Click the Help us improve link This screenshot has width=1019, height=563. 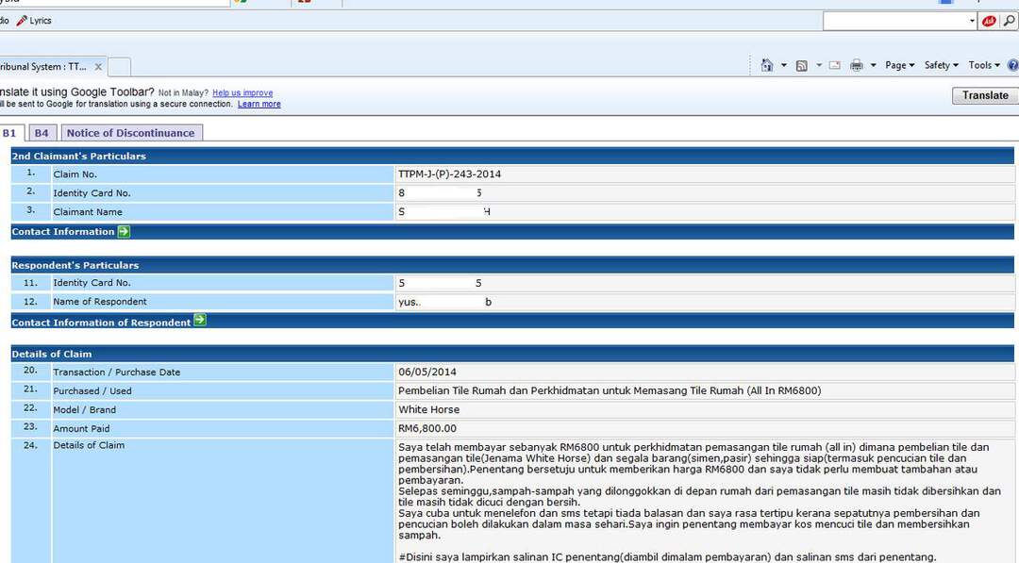click(x=242, y=92)
